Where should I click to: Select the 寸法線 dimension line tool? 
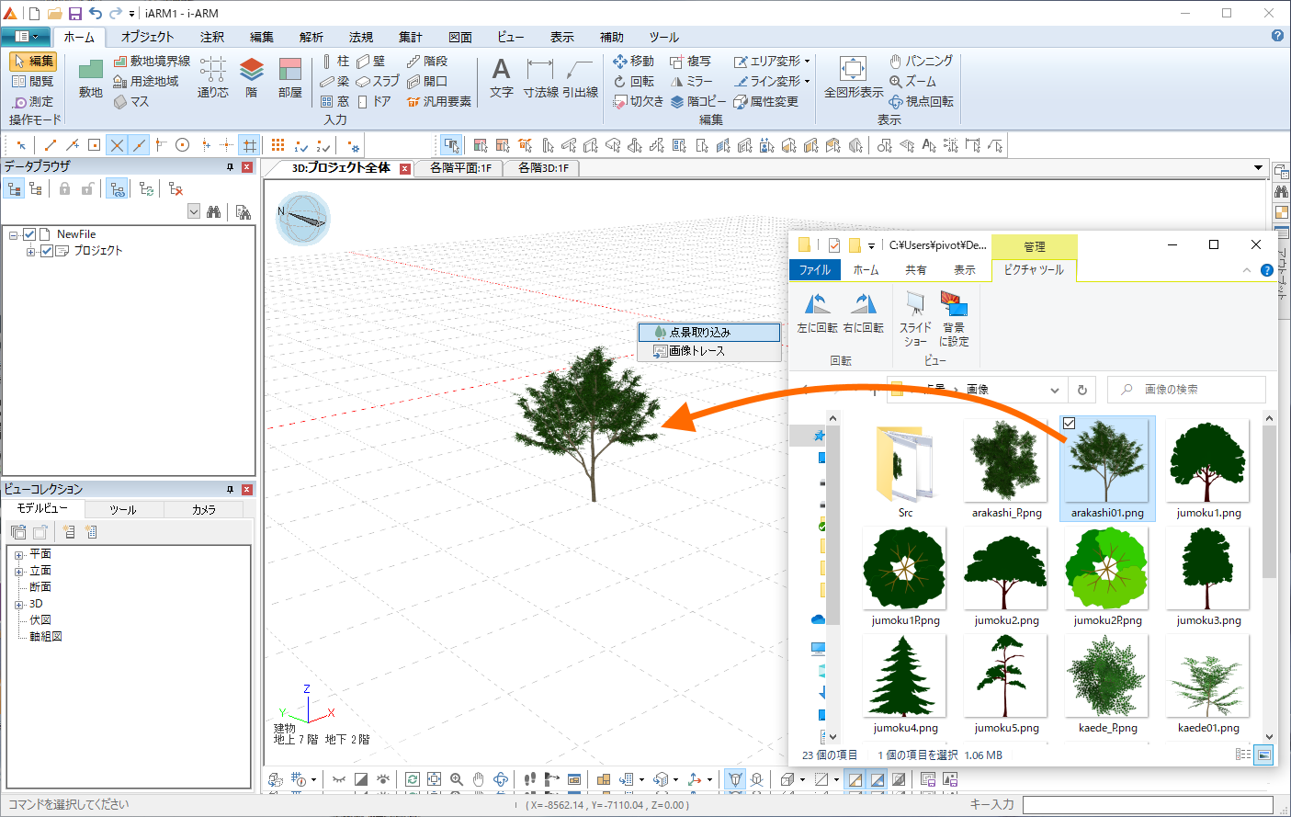(x=540, y=72)
